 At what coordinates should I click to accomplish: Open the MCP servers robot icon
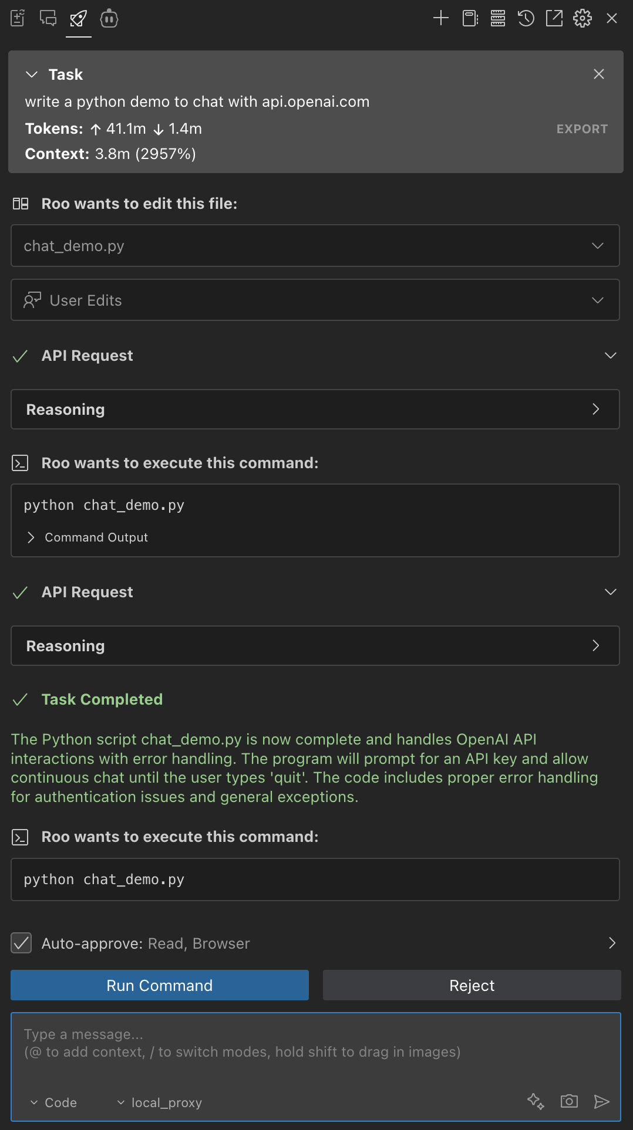[x=109, y=18]
